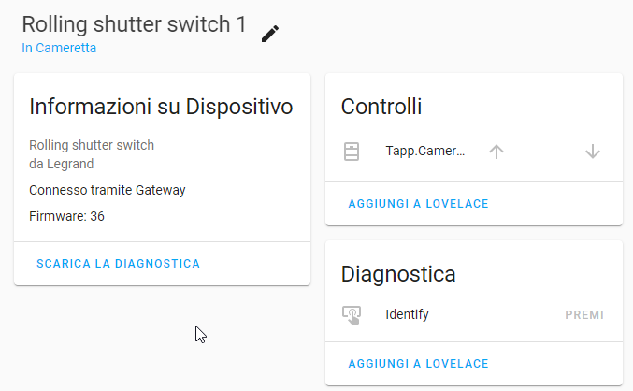This screenshot has width=633, height=391.
Task: Click the Rolling shutter switch model text
Action: (92, 145)
